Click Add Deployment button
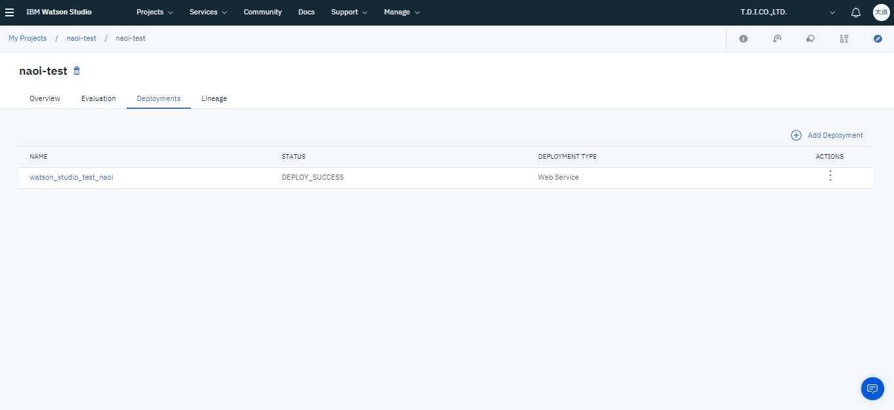 (x=827, y=135)
